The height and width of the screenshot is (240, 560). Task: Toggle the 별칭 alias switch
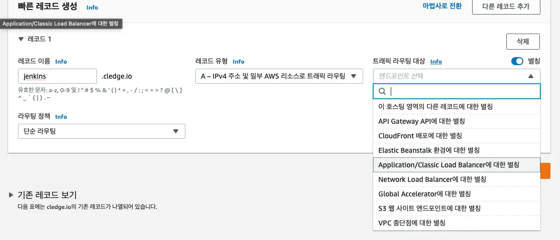pyautogui.click(x=517, y=61)
